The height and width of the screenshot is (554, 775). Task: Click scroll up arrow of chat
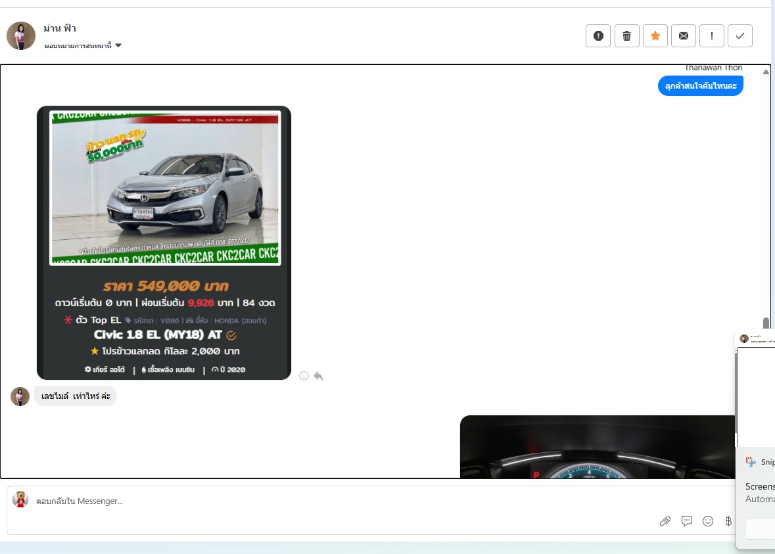click(x=766, y=72)
